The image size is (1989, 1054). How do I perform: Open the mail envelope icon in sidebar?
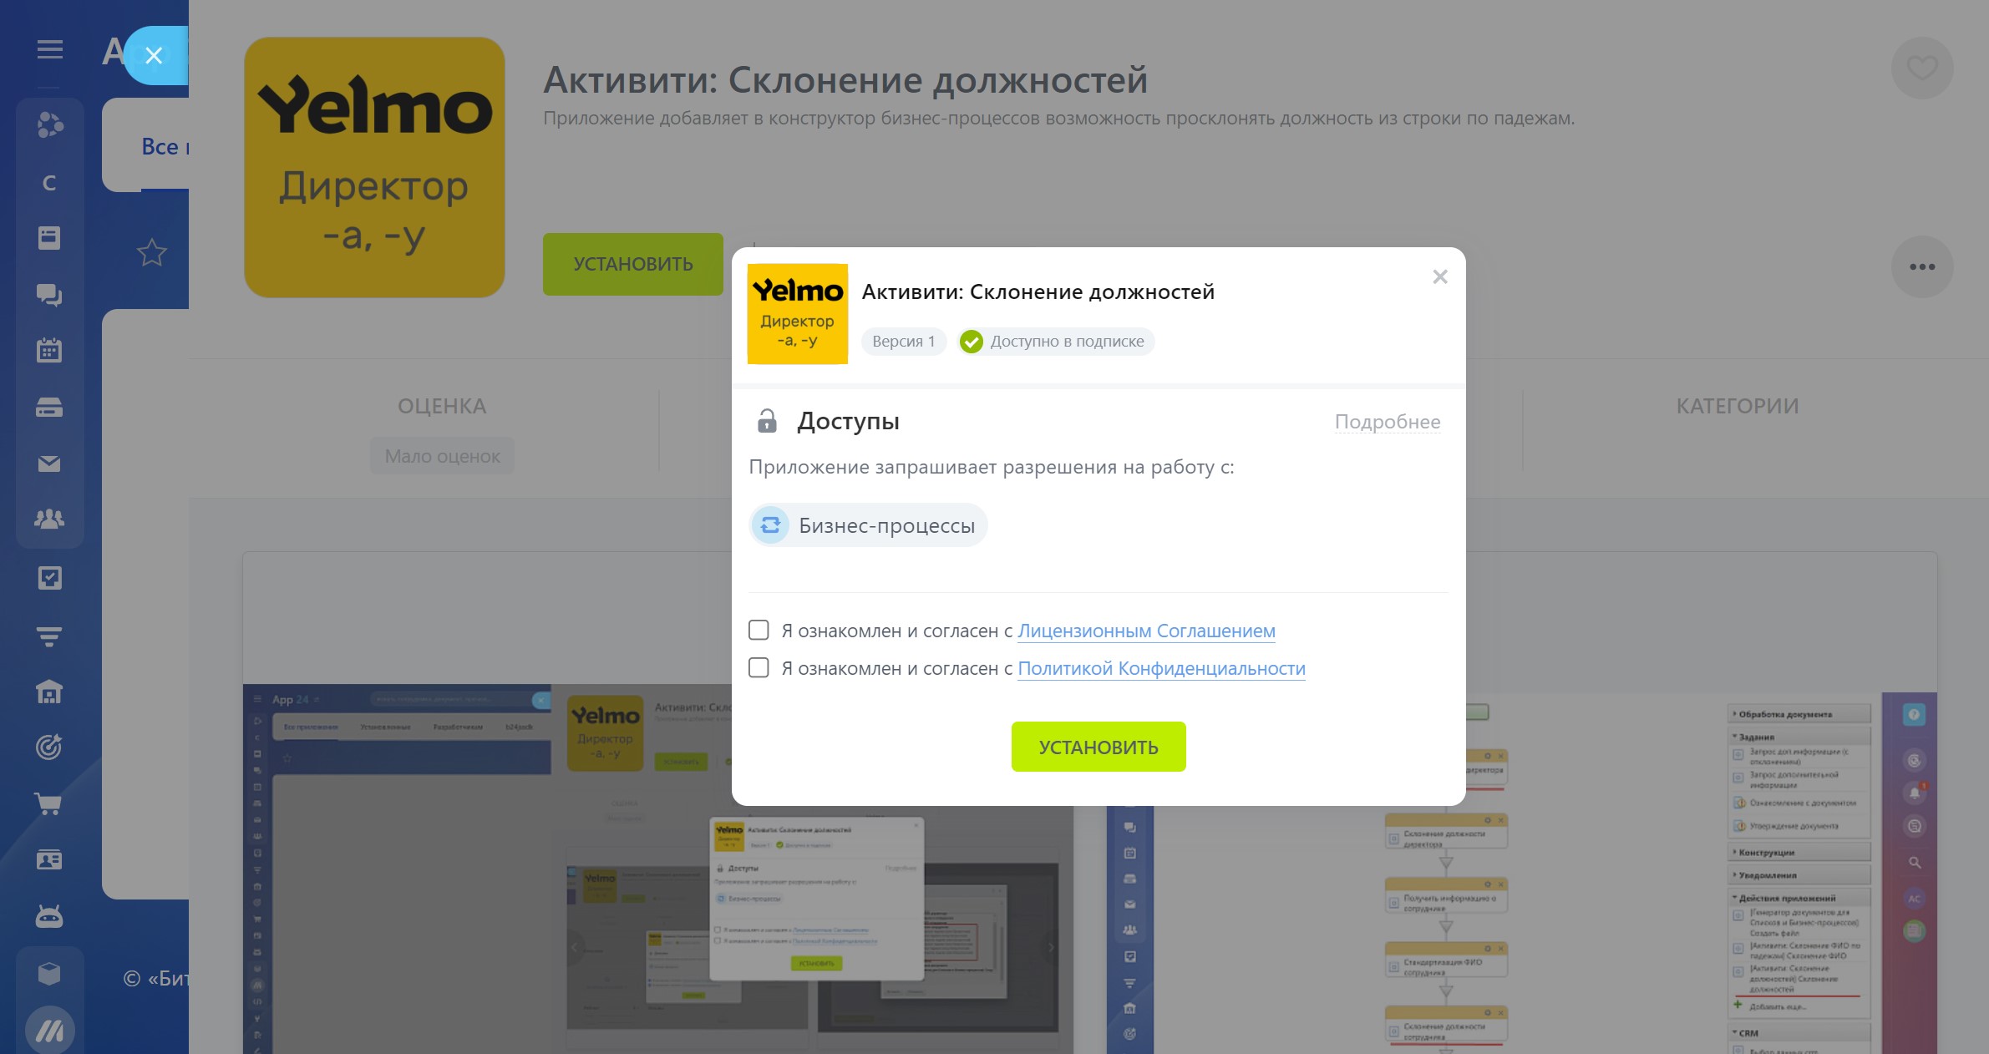click(49, 464)
